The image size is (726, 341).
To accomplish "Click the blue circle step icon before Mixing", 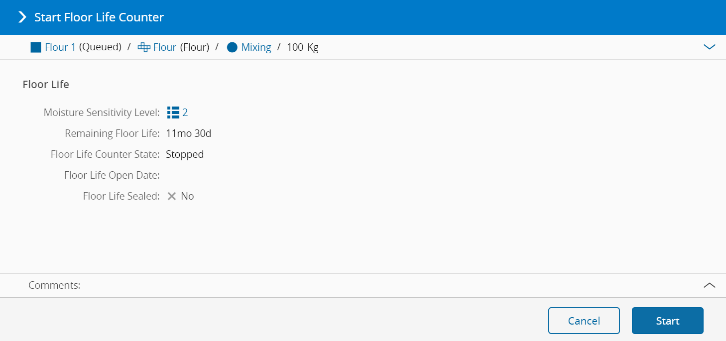I will click(232, 47).
